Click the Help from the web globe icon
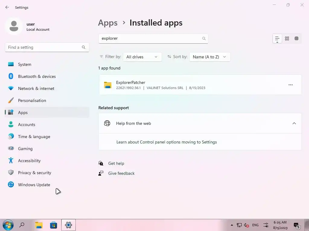 (x=107, y=123)
